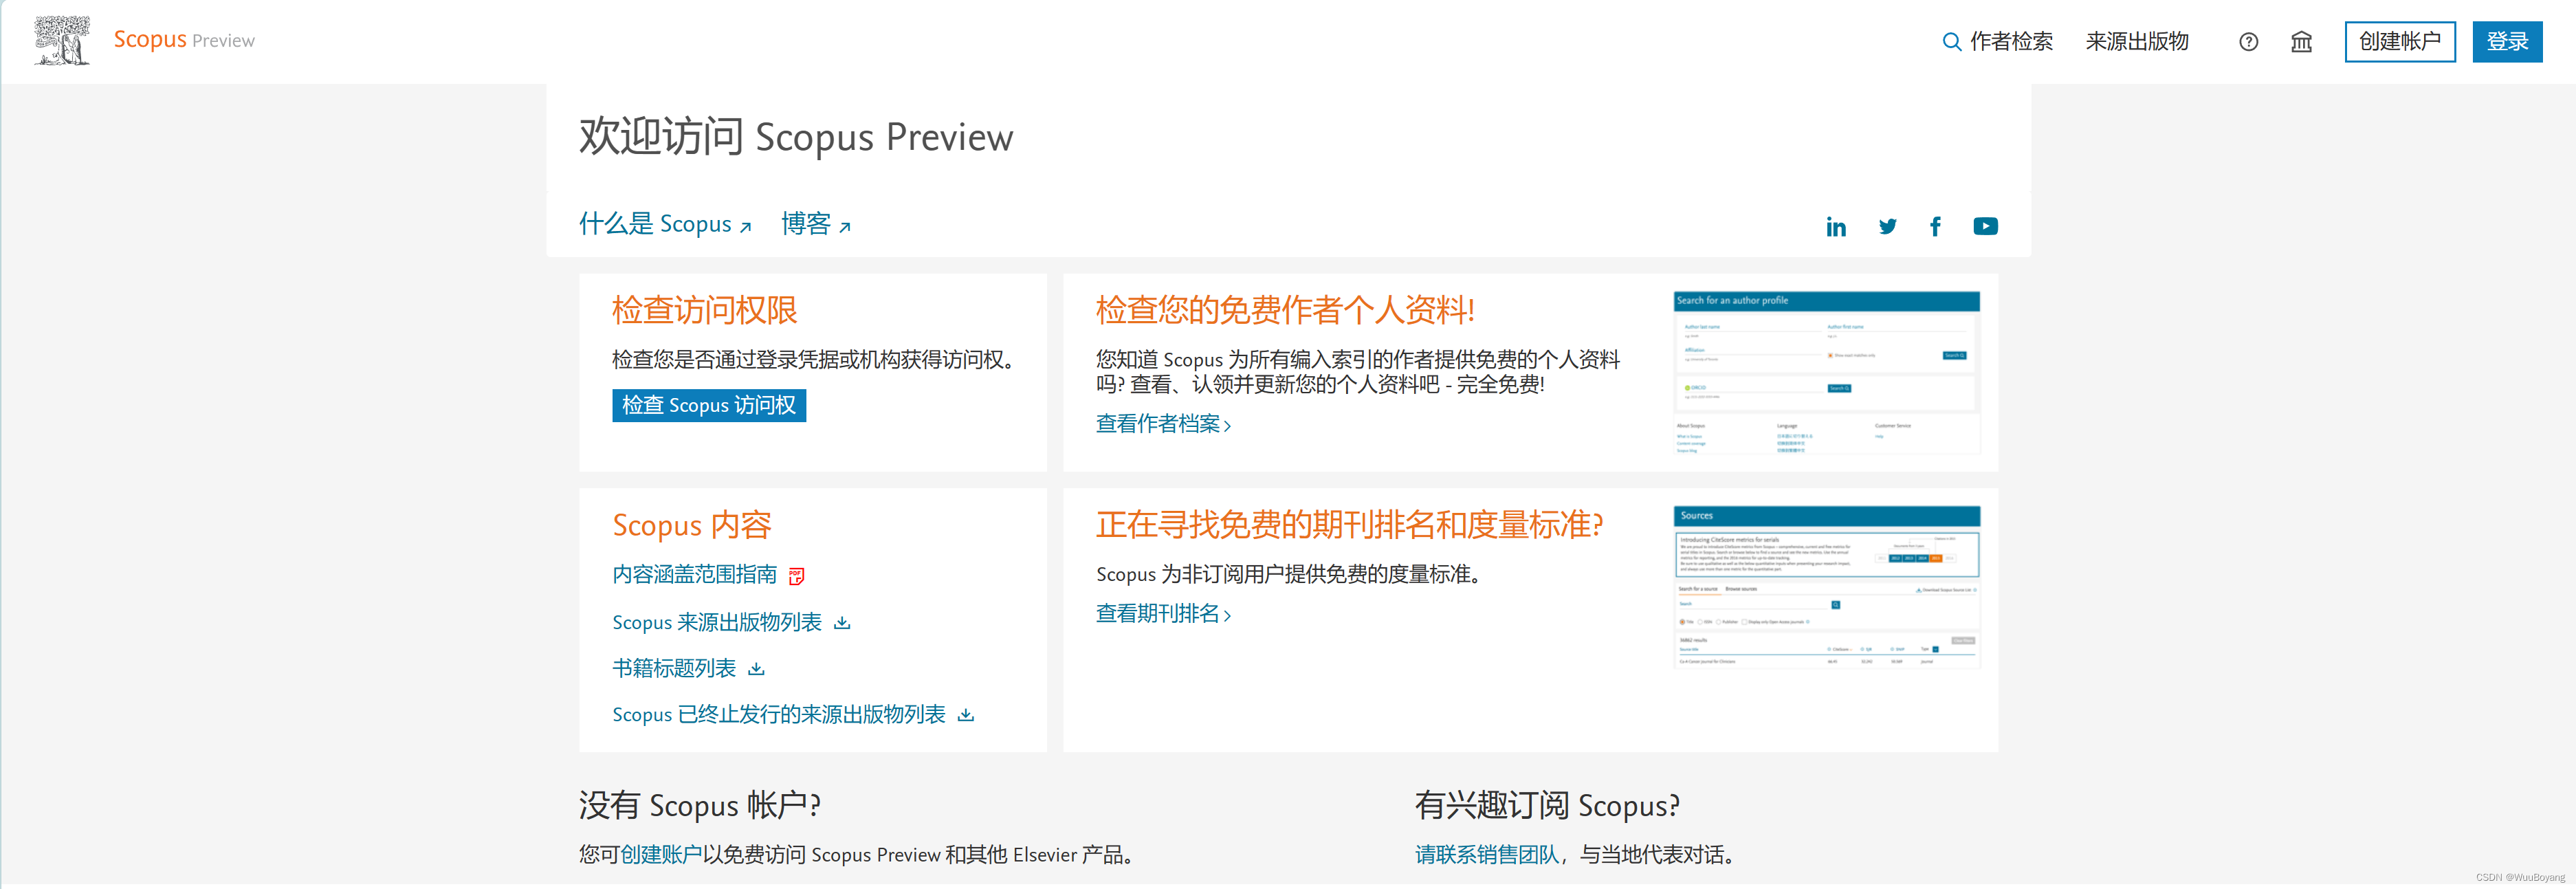2576x889 pixels.
Task: Open the YouTube channel icon
Action: pyautogui.click(x=1985, y=227)
